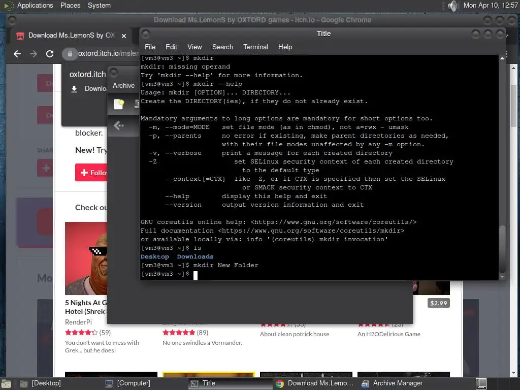The height and width of the screenshot is (390, 520).
Task: Switch to the Title terminal taskbar button
Action: coord(230,383)
